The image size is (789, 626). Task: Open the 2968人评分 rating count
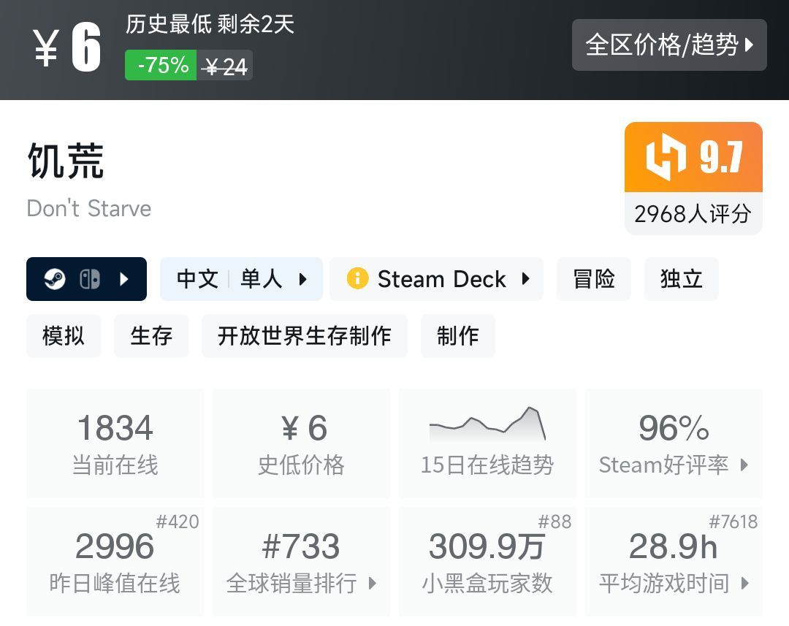point(693,213)
